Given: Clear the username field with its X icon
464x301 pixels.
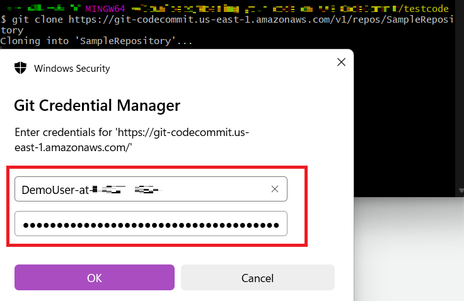Looking at the screenshot, I should pyautogui.click(x=275, y=189).
